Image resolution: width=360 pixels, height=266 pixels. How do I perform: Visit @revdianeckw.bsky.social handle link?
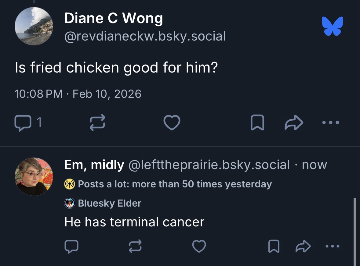tap(145, 36)
